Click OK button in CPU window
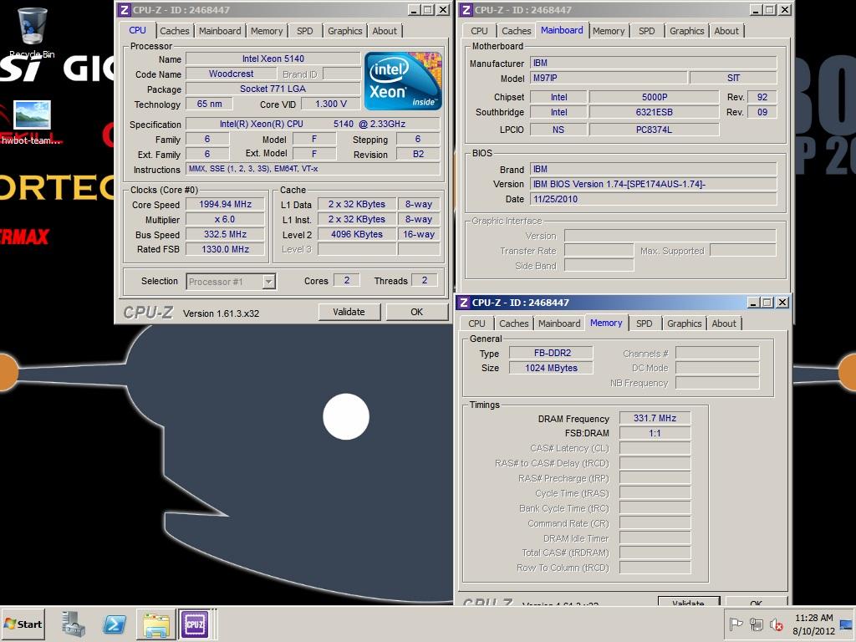856x642 pixels. tap(416, 312)
